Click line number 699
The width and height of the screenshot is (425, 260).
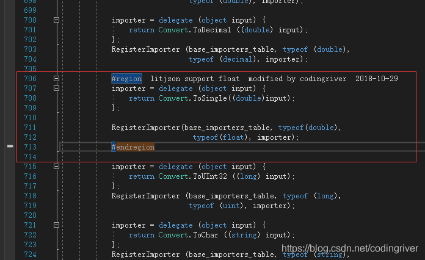(x=30, y=10)
